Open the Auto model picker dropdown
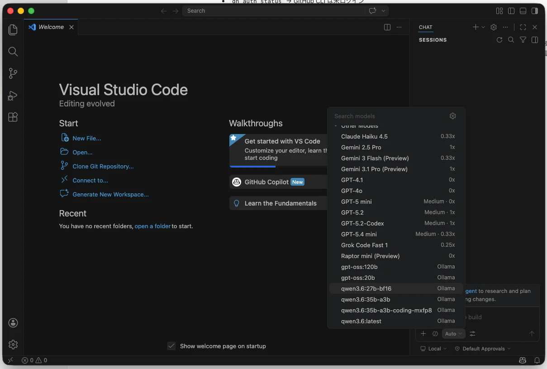The width and height of the screenshot is (547, 369). pos(453,334)
